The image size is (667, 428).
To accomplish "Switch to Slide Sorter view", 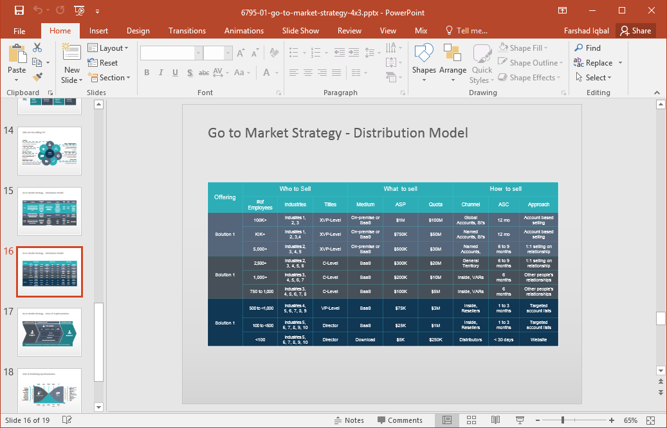I will (x=471, y=420).
